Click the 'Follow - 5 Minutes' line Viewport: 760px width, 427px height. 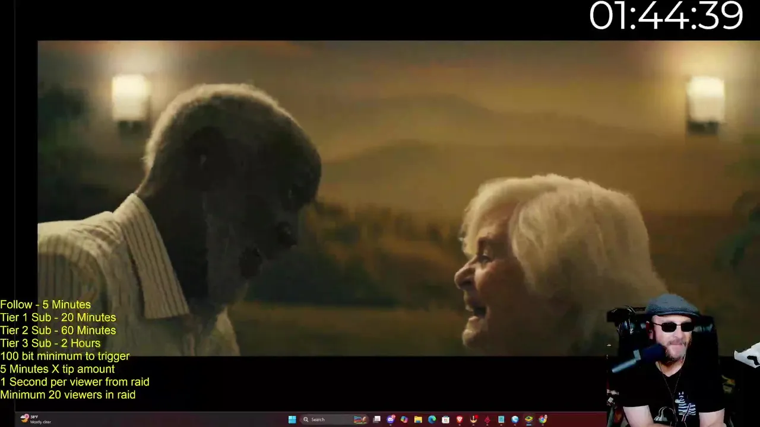(x=46, y=305)
